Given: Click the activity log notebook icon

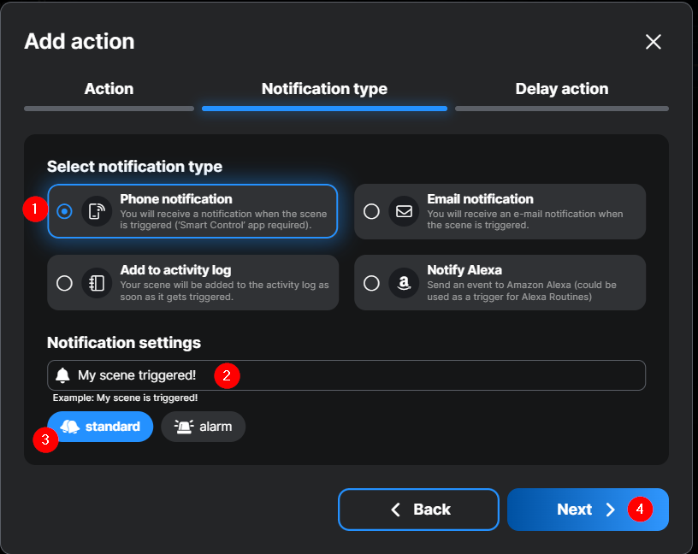Looking at the screenshot, I should coord(97,283).
